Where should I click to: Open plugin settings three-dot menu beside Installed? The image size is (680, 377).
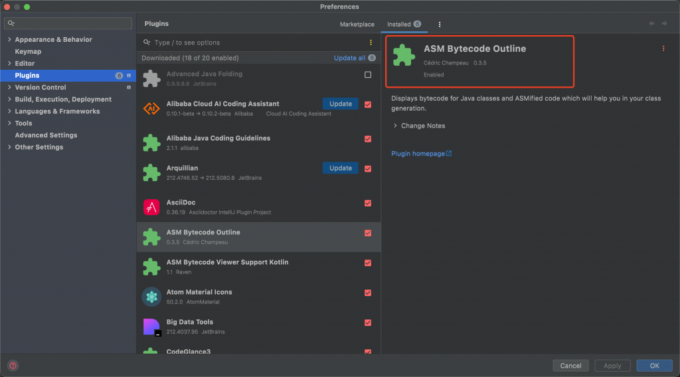(440, 25)
